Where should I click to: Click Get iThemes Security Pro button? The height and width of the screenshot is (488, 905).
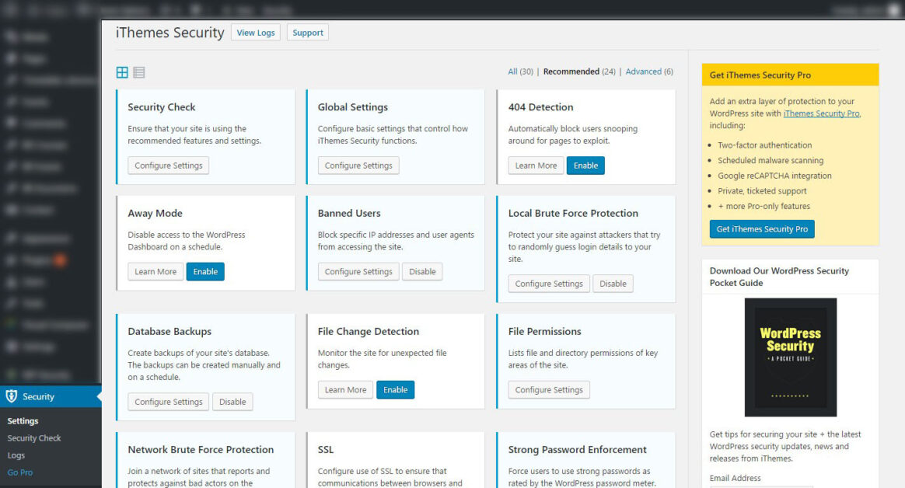click(x=762, y=229)
